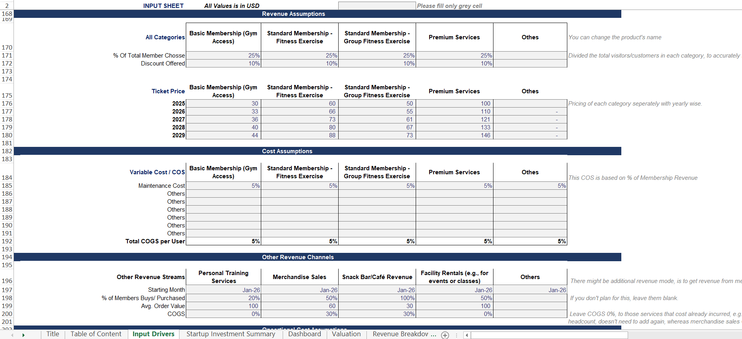Select Basic Membership % of Total Member cell
This screenshot has height=339, width=742.
[x=224, y=56]
